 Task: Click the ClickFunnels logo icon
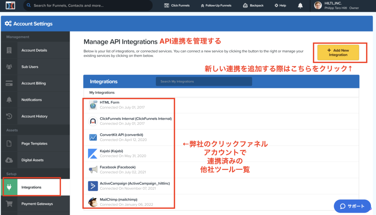click(x=10, y=5)
